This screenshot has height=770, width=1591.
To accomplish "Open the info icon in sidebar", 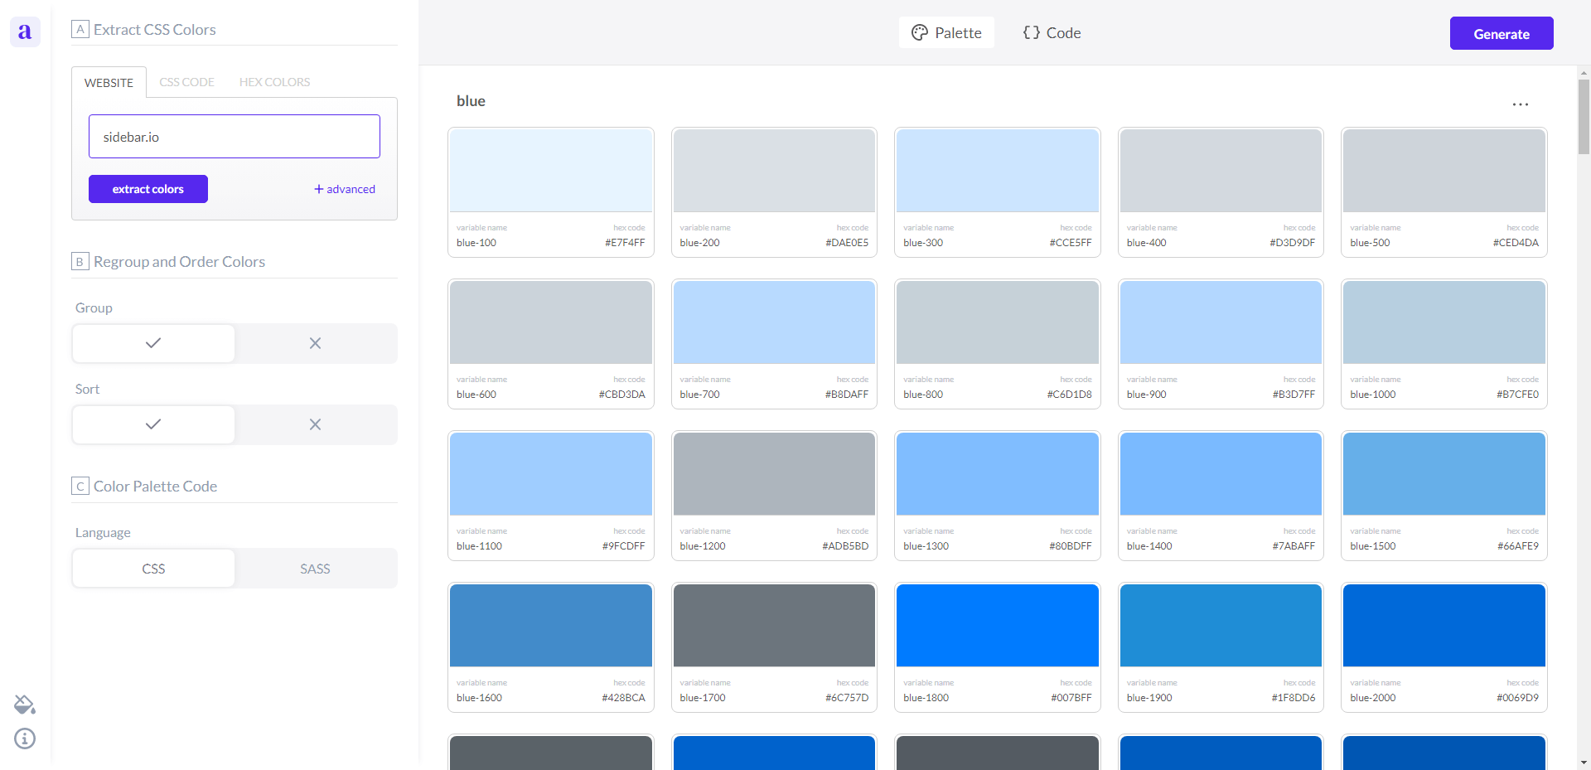I will pyautogui.click(x=25, y=739).
